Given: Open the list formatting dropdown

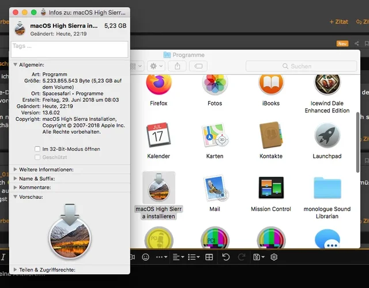Looking at the screenshot, I should (194, 257).
